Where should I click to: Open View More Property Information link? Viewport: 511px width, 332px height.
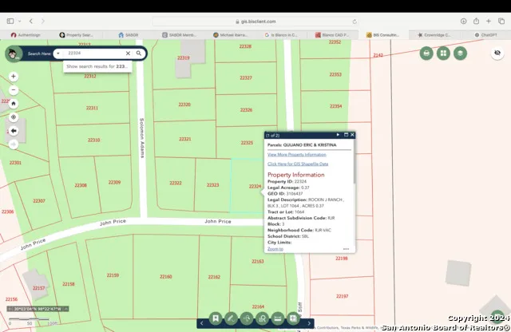pos(296,155)
